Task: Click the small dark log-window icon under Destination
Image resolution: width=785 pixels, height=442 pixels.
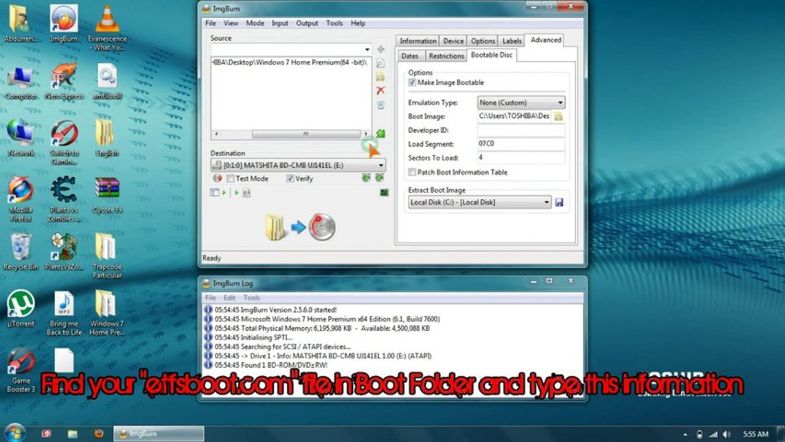Action: coord(384,193)
